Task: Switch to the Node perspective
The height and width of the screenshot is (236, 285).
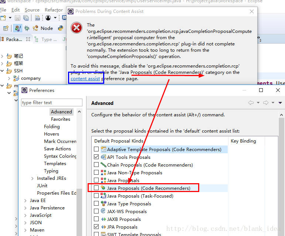Action: pos(43,28)
